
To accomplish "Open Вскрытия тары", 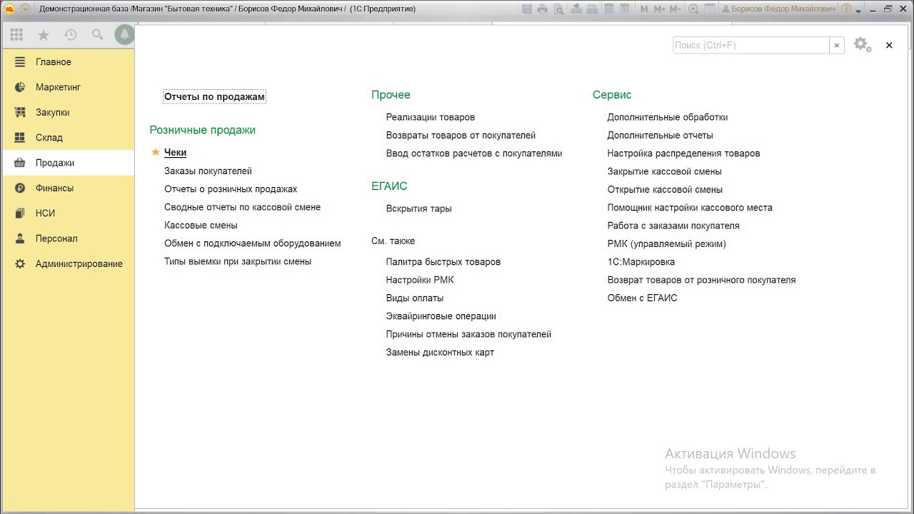I will click(x=418, y=208).
